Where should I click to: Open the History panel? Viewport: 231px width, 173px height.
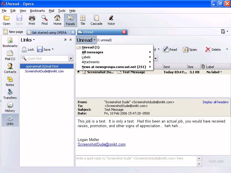[x=10, y=107]
